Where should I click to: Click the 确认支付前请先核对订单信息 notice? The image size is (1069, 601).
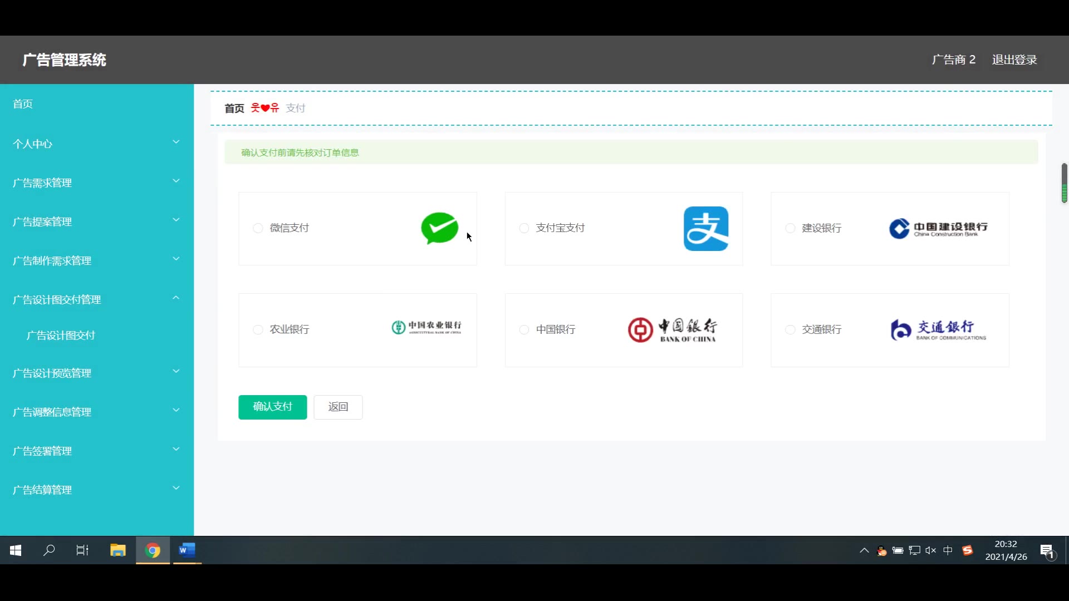coord(631,152)
